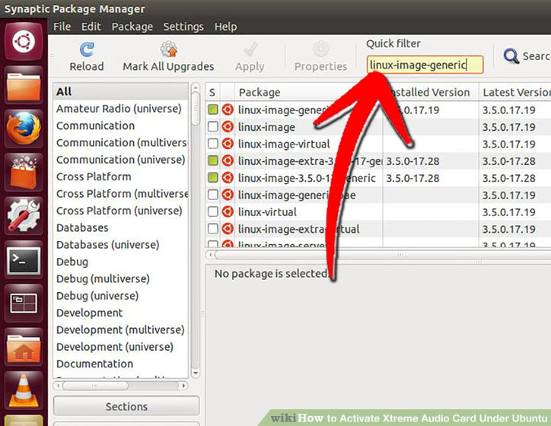Open Ubuntu Software Center shopping bag
The width and height of the screenshot is (551, 426).
click(24, 172)
